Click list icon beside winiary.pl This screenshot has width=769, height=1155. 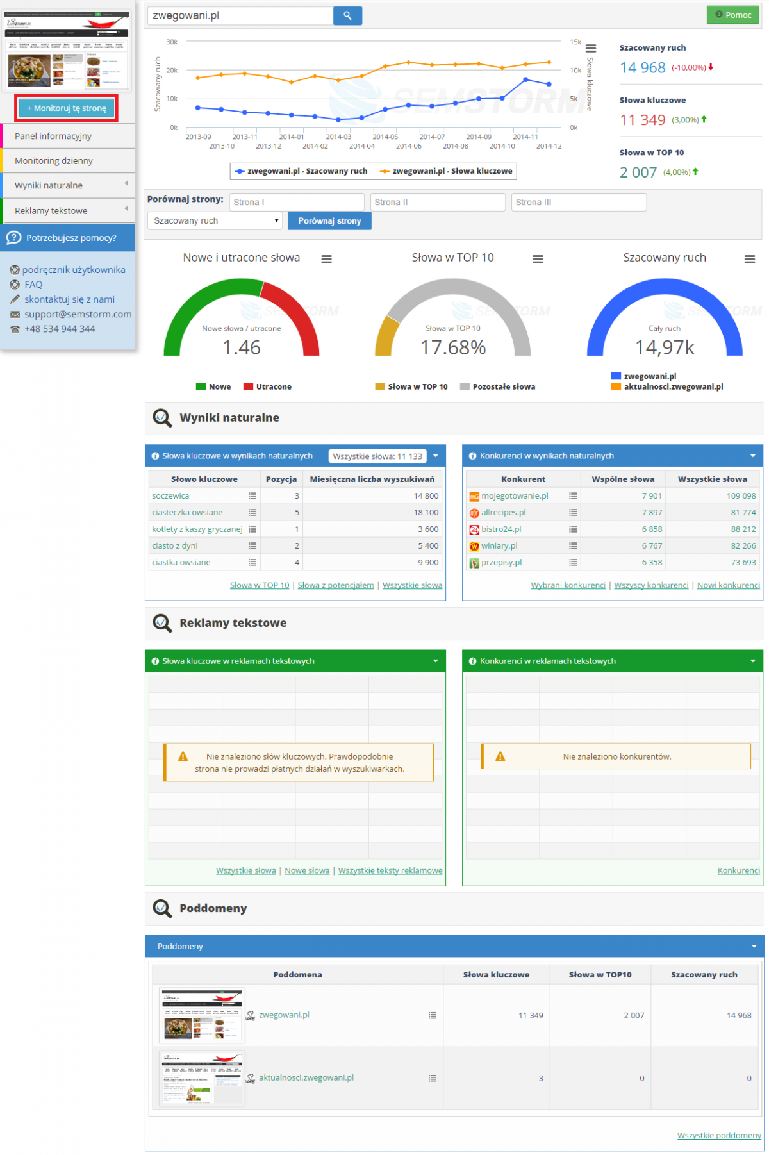click(x=573, y=546)
